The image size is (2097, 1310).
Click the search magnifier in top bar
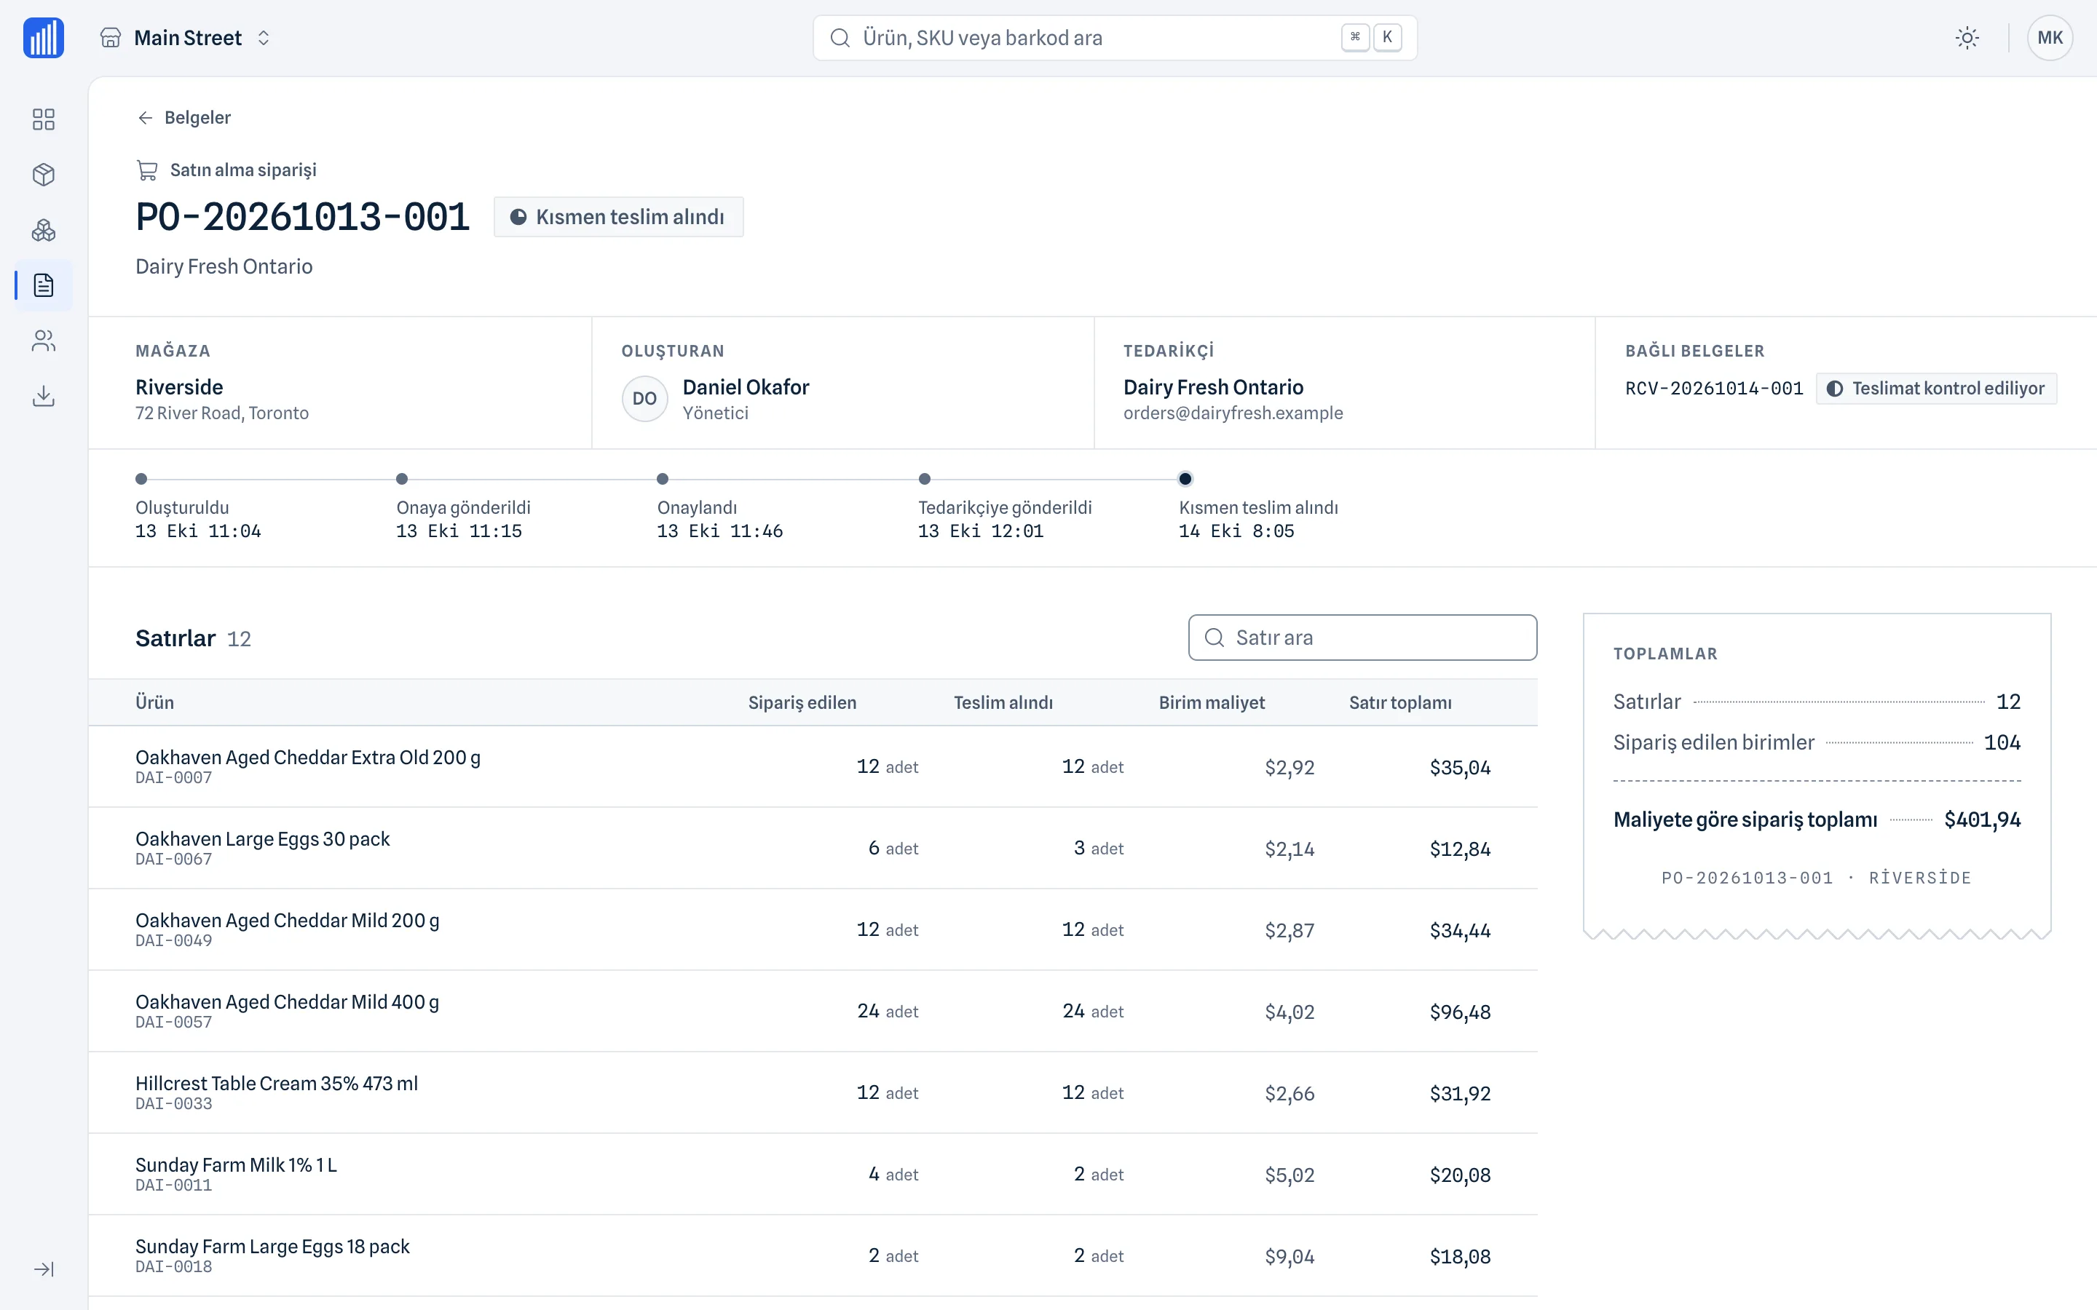pyautogui.click(x=840, y=38)
